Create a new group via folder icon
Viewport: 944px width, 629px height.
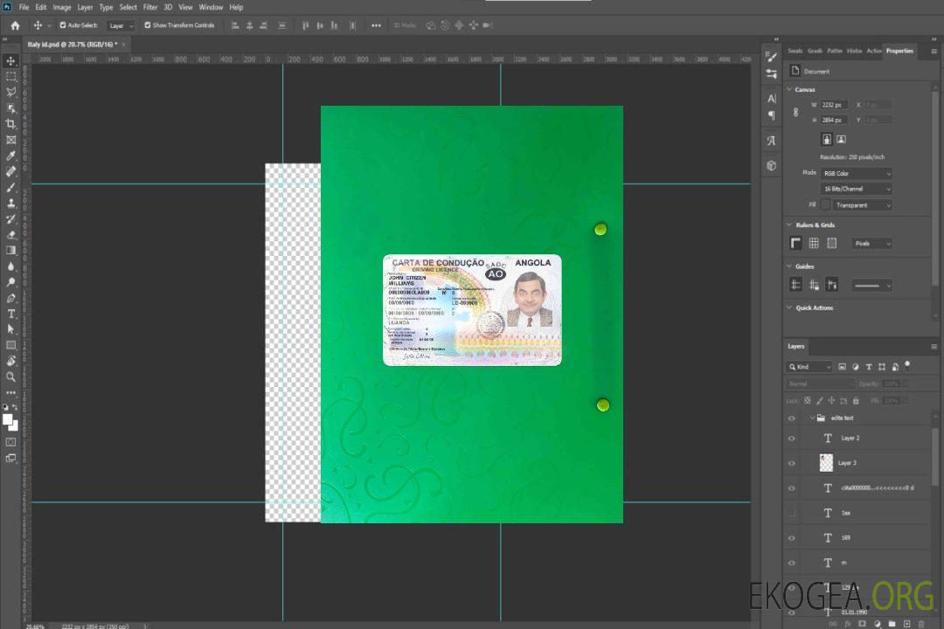892,624
